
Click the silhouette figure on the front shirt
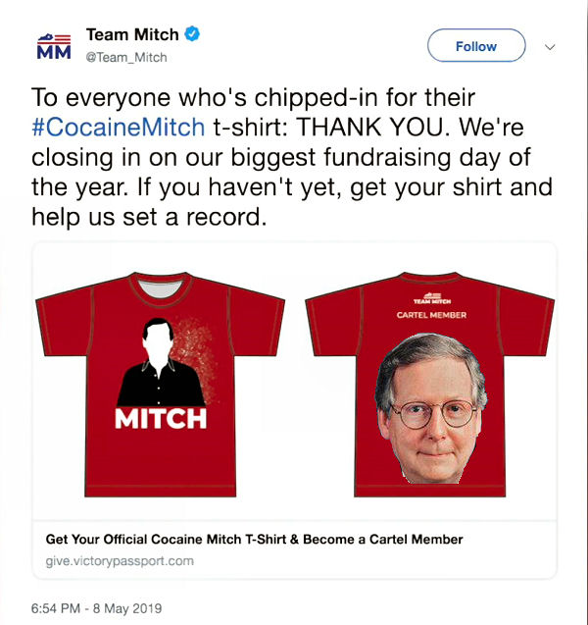click(159, 362)
